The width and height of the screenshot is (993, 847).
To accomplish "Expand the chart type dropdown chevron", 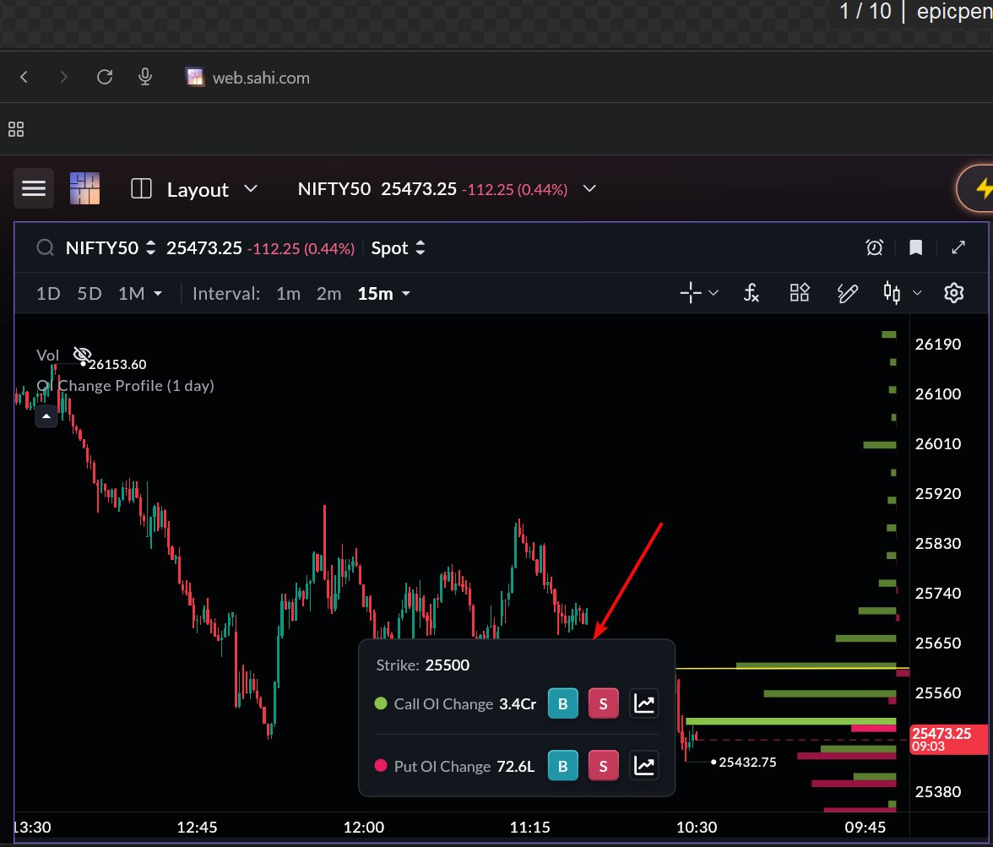I will tap(917, 293).
